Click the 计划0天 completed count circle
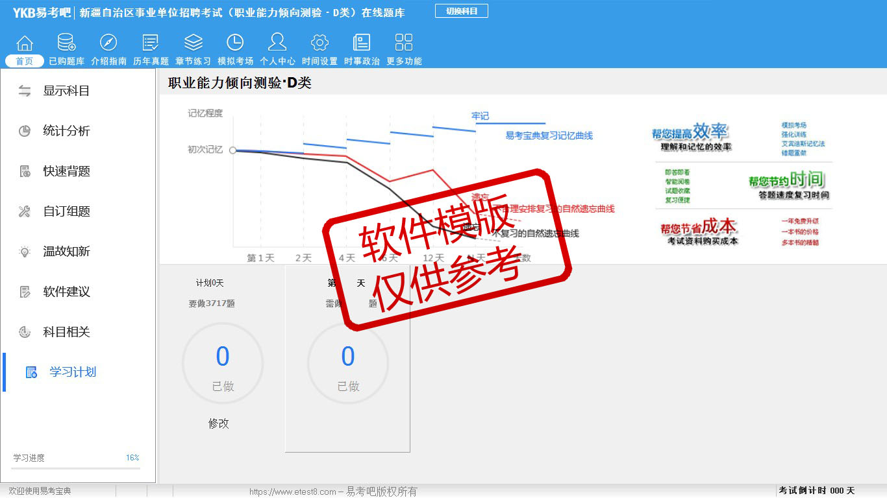 (223, 363)
